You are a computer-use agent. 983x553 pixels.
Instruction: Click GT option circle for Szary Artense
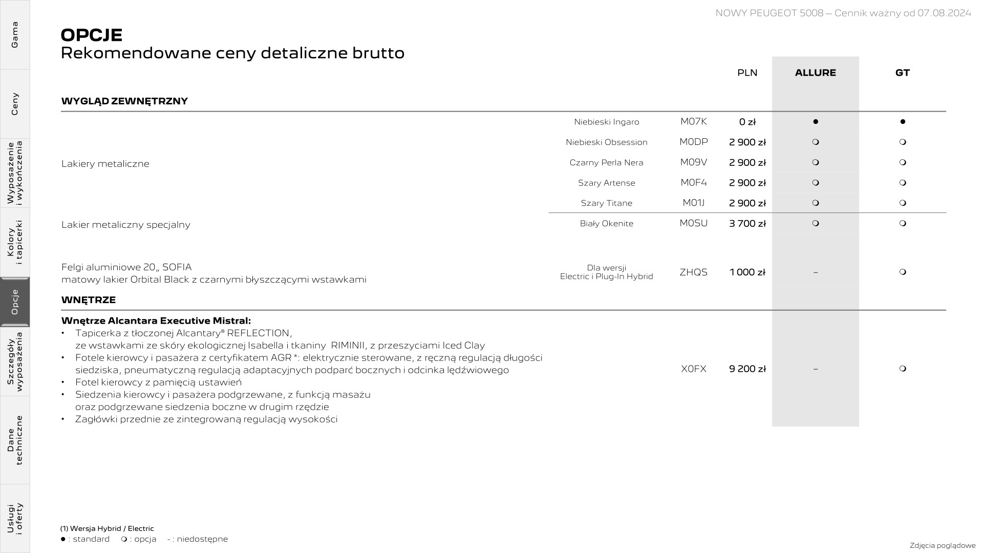903,183
